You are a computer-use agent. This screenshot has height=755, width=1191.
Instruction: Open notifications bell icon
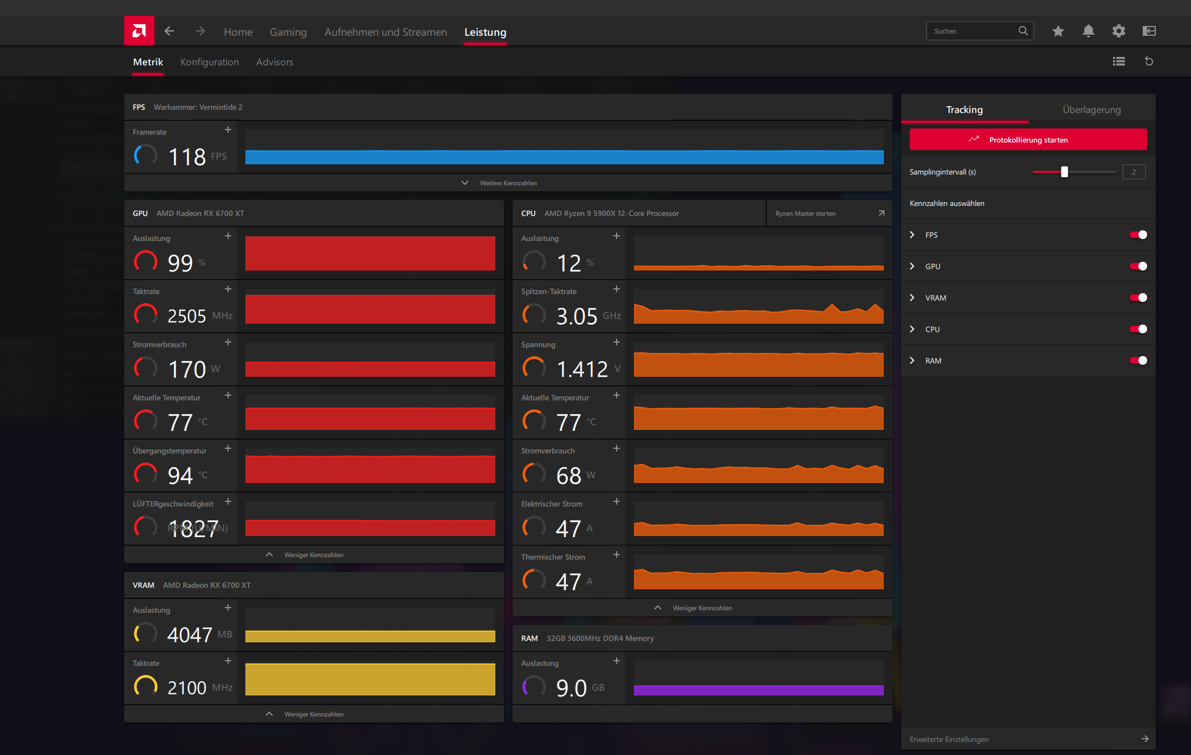[1088, 31]
